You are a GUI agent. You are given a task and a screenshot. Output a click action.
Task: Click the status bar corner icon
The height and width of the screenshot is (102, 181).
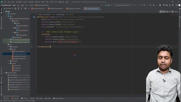pyautogui.click(x=1, y=101)
